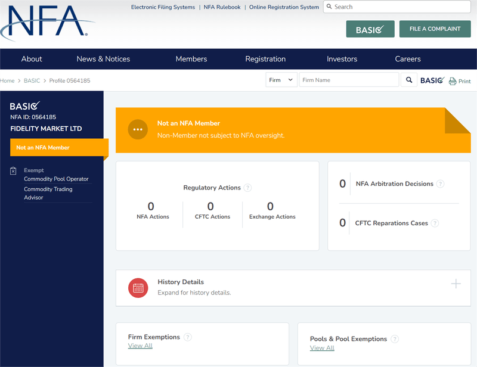
Task: Open NFA Rulebook link
Action: click(222, 7)
